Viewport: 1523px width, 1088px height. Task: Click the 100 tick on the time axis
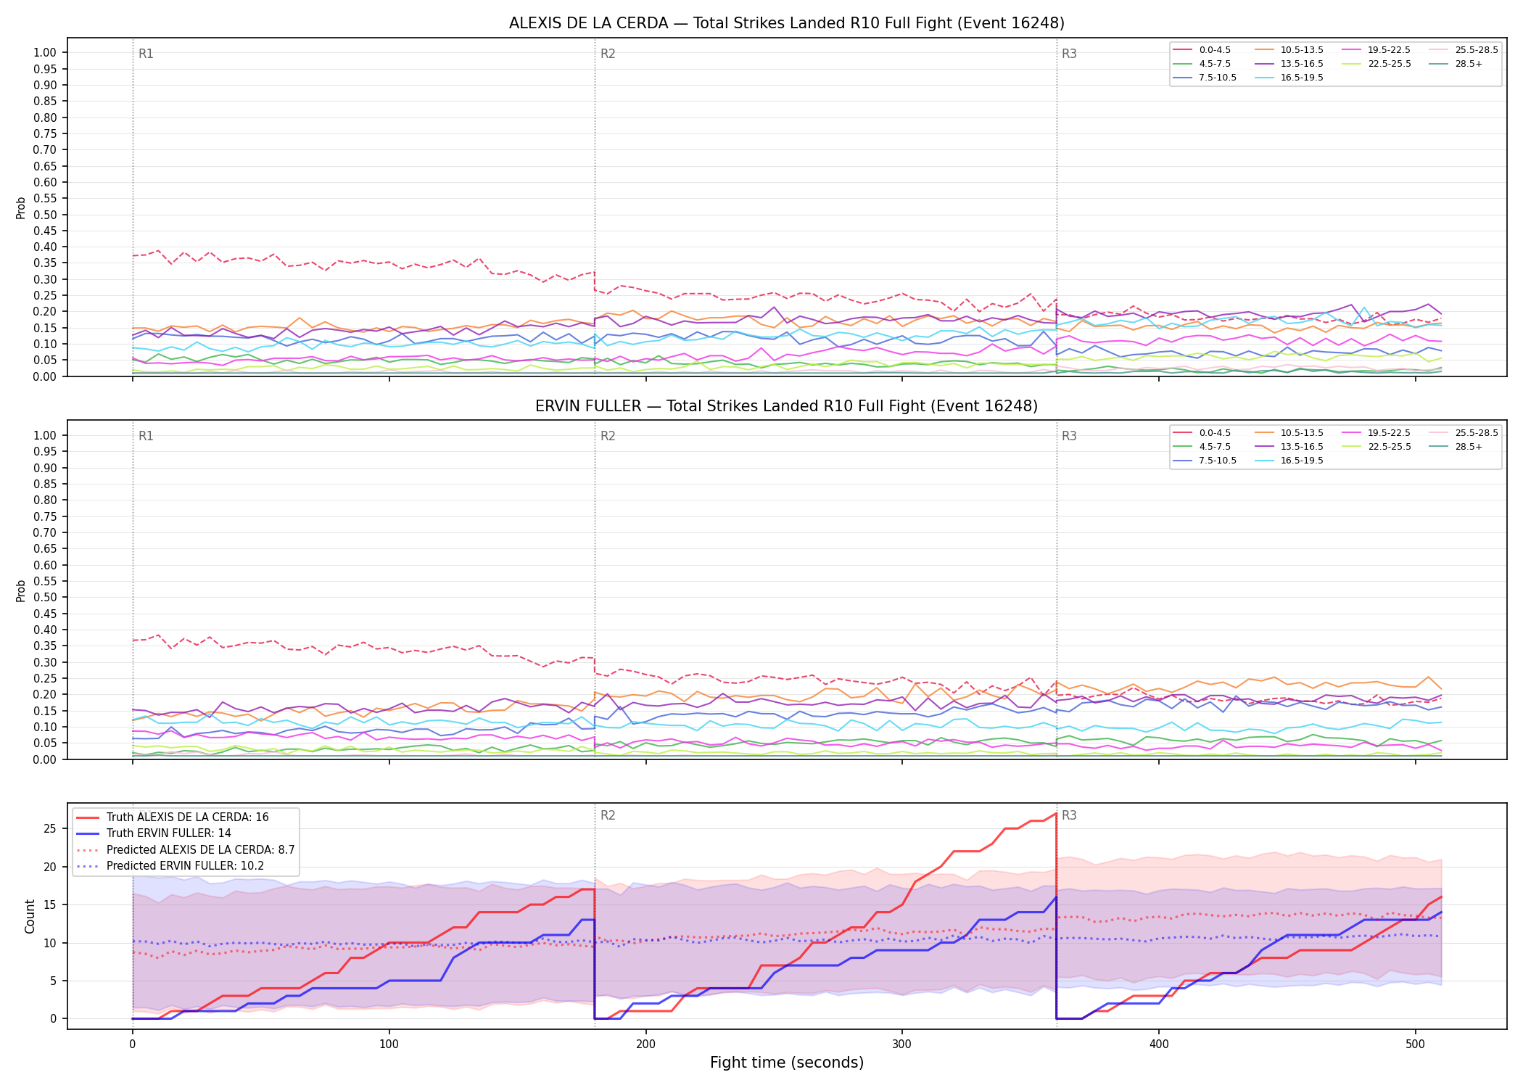point(389,1044)
